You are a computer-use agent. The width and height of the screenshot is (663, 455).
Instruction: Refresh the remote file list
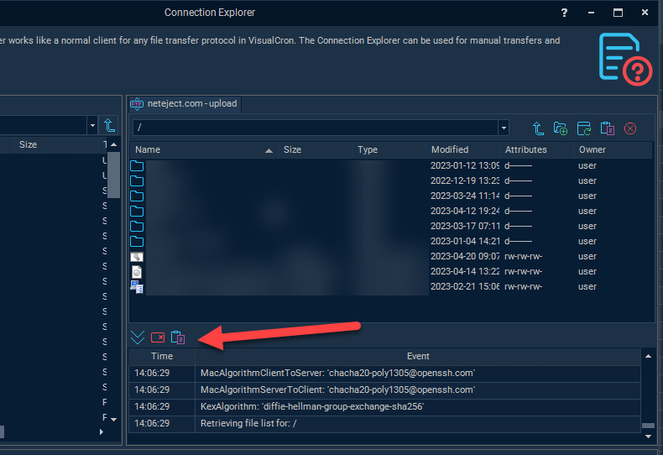click(584, 128)
